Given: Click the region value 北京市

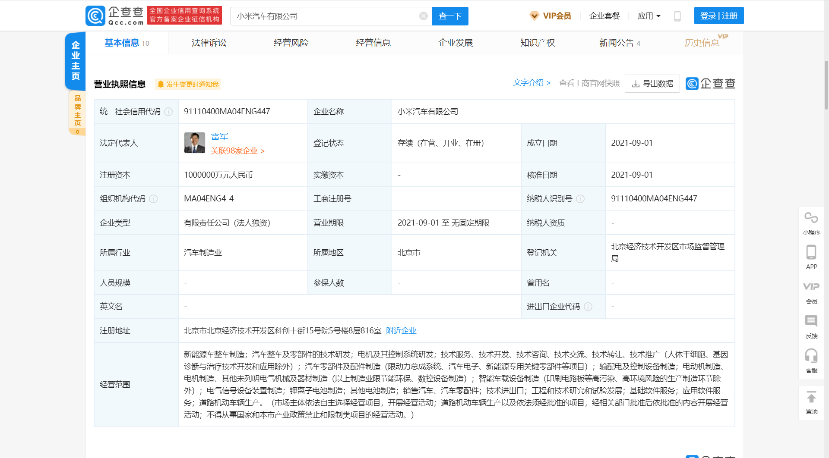Looking at the screenshot, I should (x=409, y=253).
